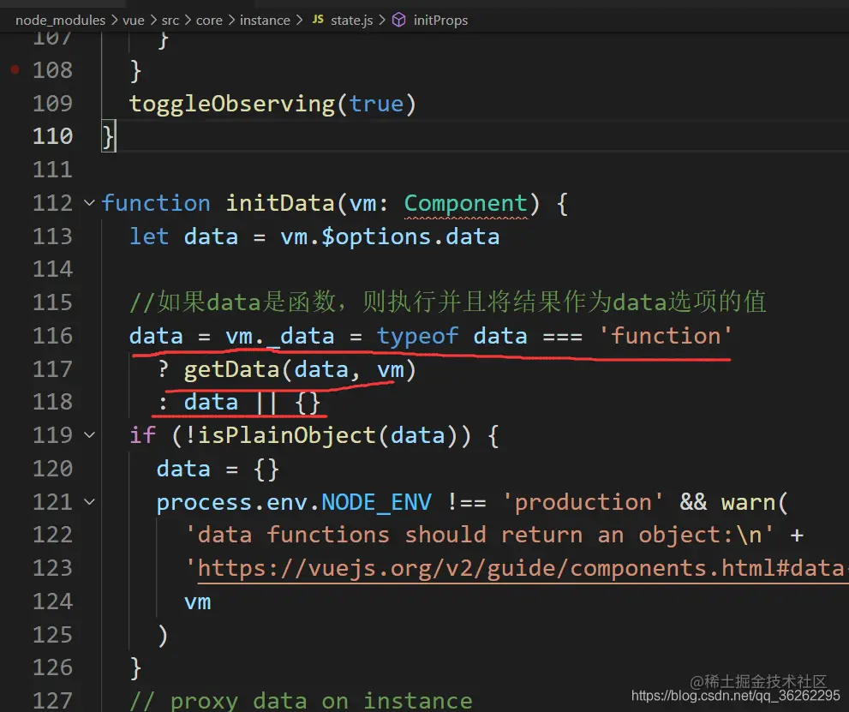Click the JS file icon in breadcrumb

318,20
